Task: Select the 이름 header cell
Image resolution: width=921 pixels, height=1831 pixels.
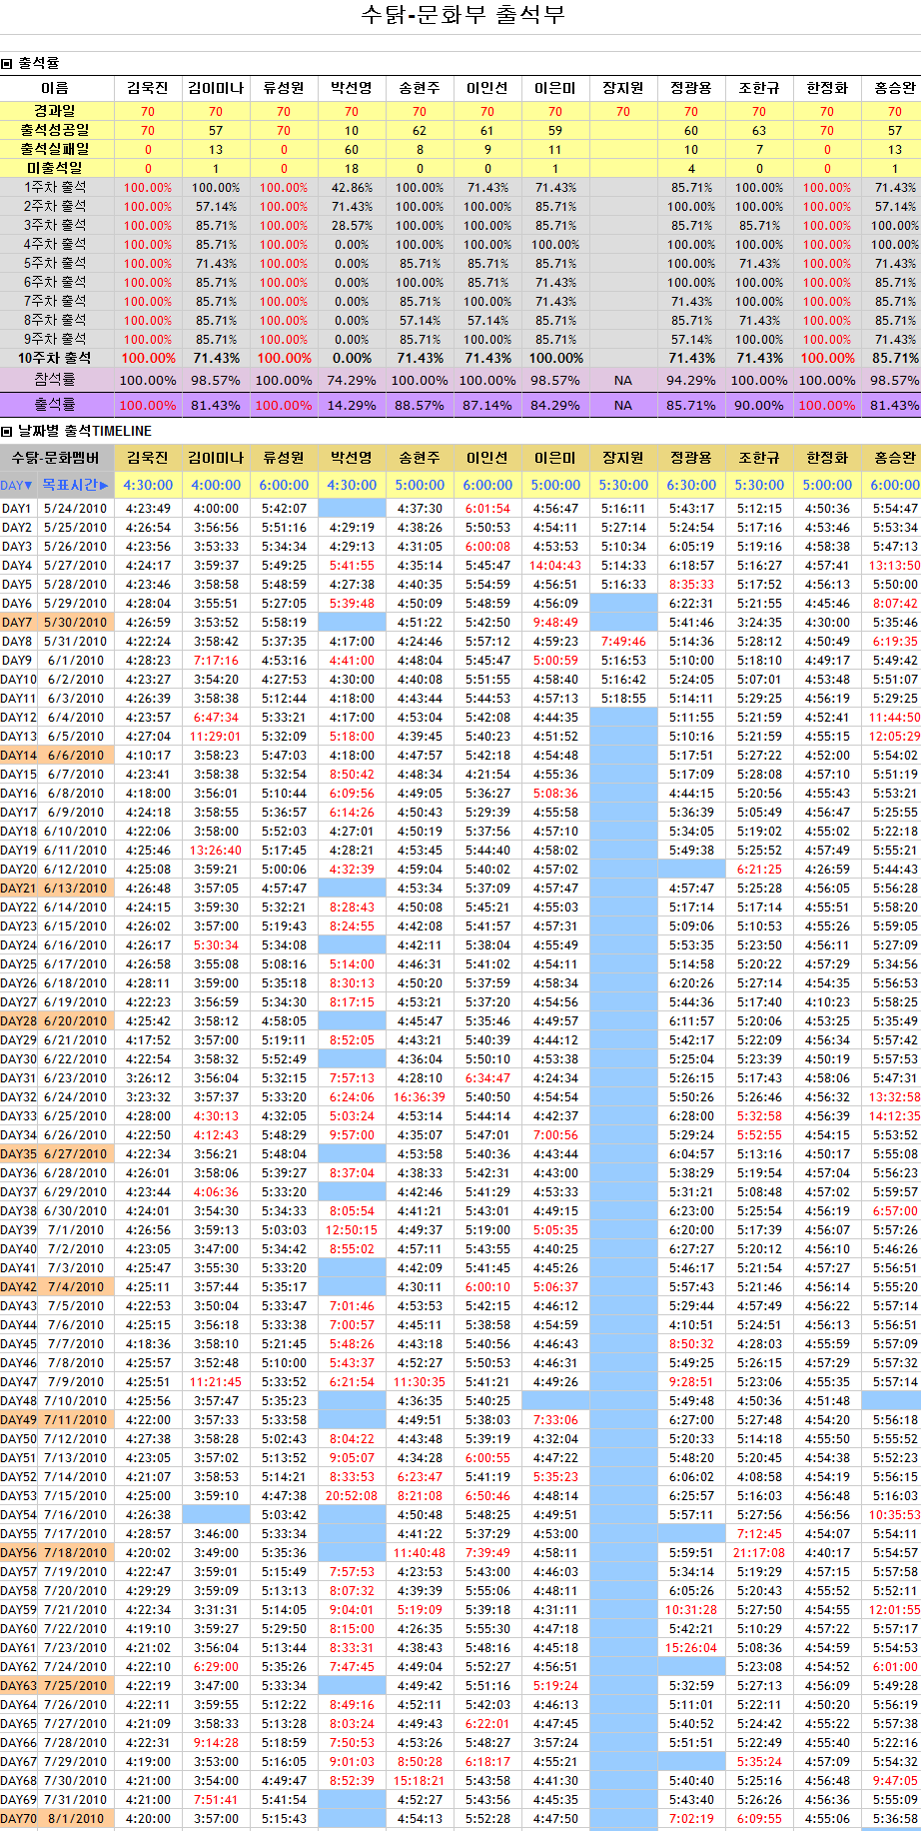Action: point(55,88)
